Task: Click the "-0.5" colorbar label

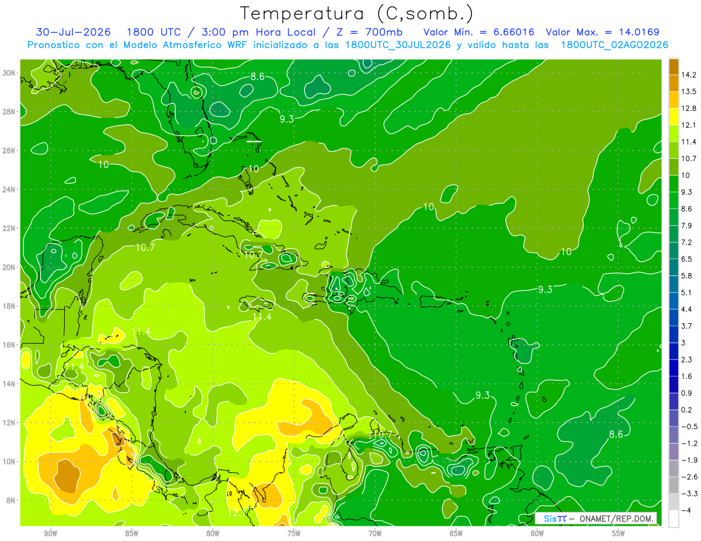Action: click(689, 427)
